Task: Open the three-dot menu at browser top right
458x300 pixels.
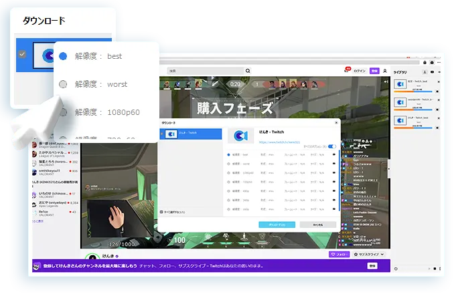Action: pyautogui.click(x=439, y=63)
